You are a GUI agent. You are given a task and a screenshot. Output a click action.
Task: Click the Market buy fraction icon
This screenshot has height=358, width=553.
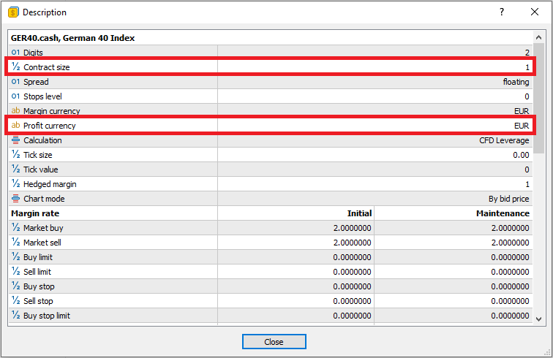tap(15, 228)
